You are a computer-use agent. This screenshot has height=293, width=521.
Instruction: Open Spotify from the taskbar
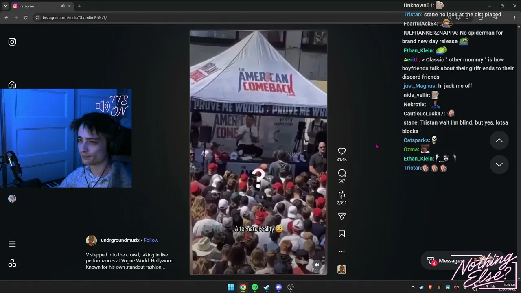(255, 287)
